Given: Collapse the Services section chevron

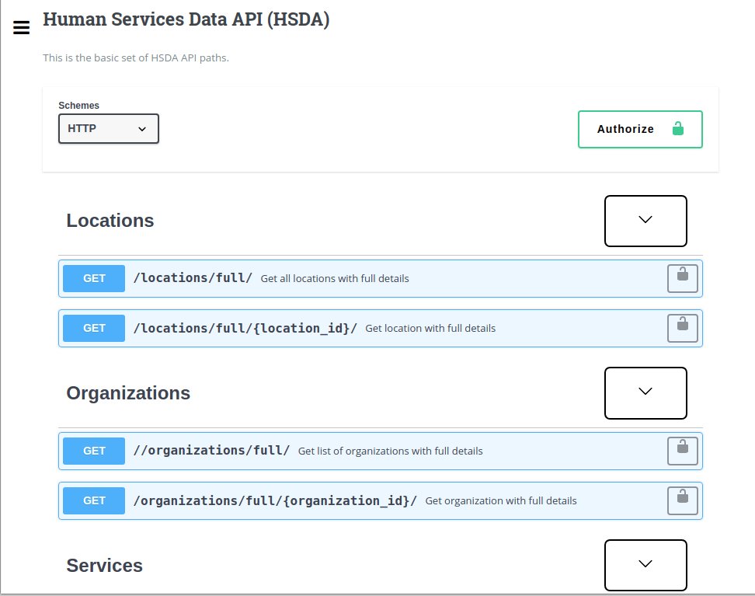Looking at the screenshot, I should tap(645, 565).
